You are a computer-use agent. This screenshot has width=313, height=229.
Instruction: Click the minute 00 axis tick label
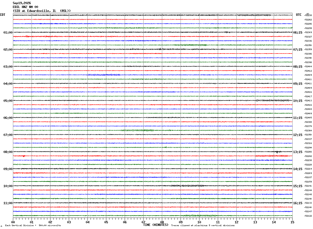[13, 222]
